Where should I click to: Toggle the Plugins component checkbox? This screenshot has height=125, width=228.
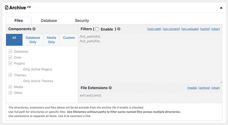point(10,63)
